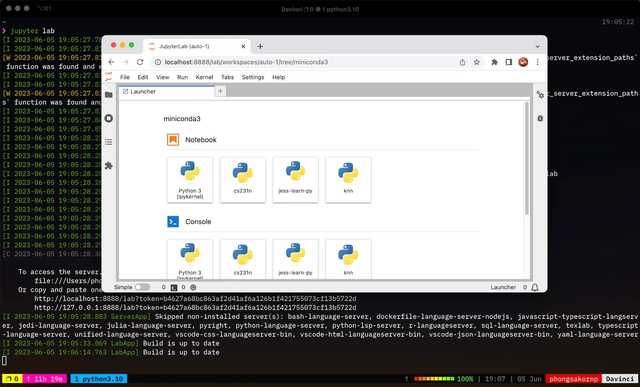
Task: Click the 11h 19m uptime segment
Action: point(44,379)
